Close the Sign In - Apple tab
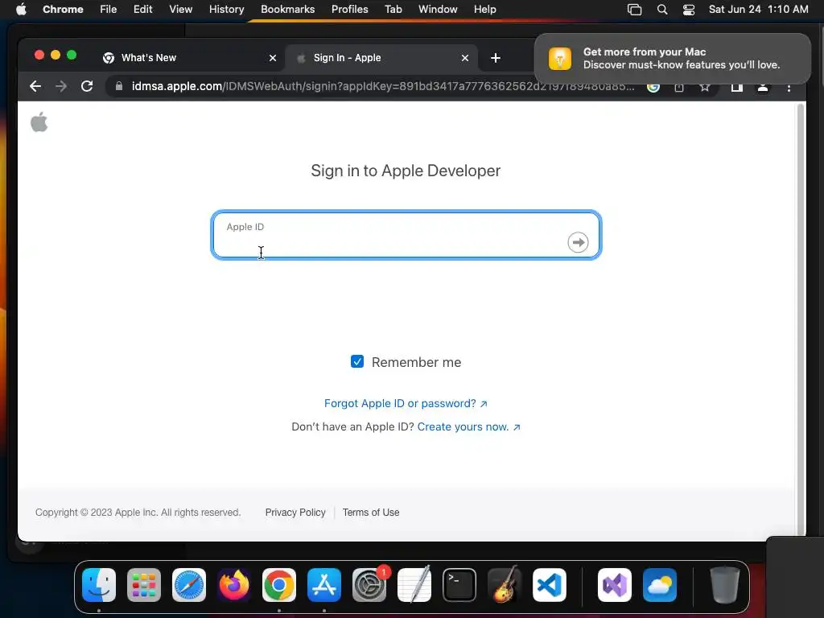 465,58
